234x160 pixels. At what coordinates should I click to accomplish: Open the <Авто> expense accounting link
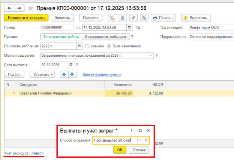pyautogui.click(x=37, y=153)
